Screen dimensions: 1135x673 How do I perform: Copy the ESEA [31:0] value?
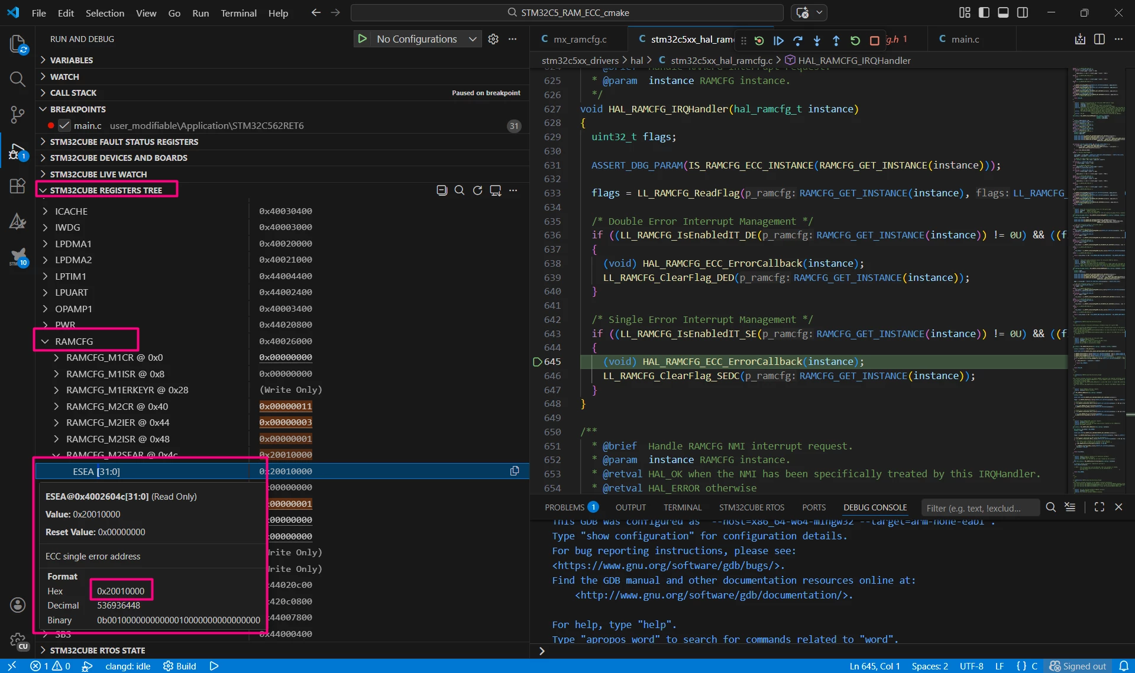click(515, 471)
